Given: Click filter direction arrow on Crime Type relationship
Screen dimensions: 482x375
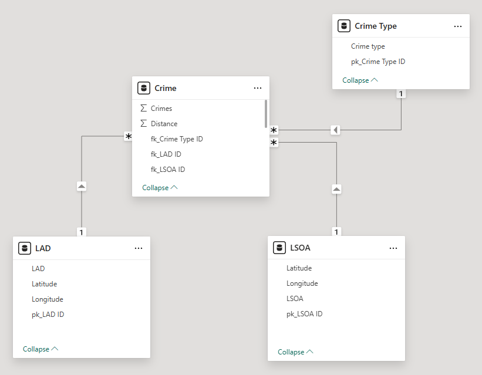Looking at the screenshot, I should point(335,130).
